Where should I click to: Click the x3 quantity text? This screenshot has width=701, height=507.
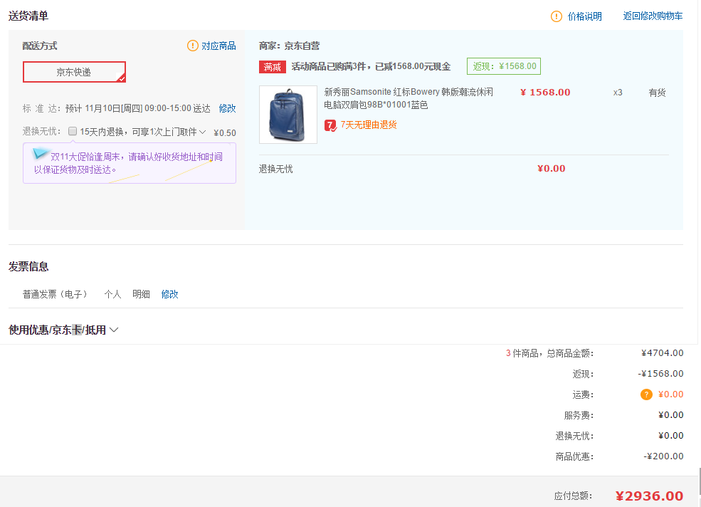(618, 93)
